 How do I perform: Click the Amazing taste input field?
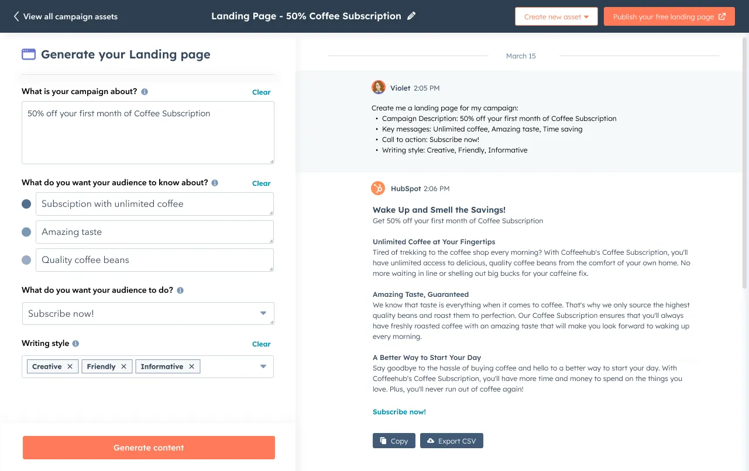[154, 232]
